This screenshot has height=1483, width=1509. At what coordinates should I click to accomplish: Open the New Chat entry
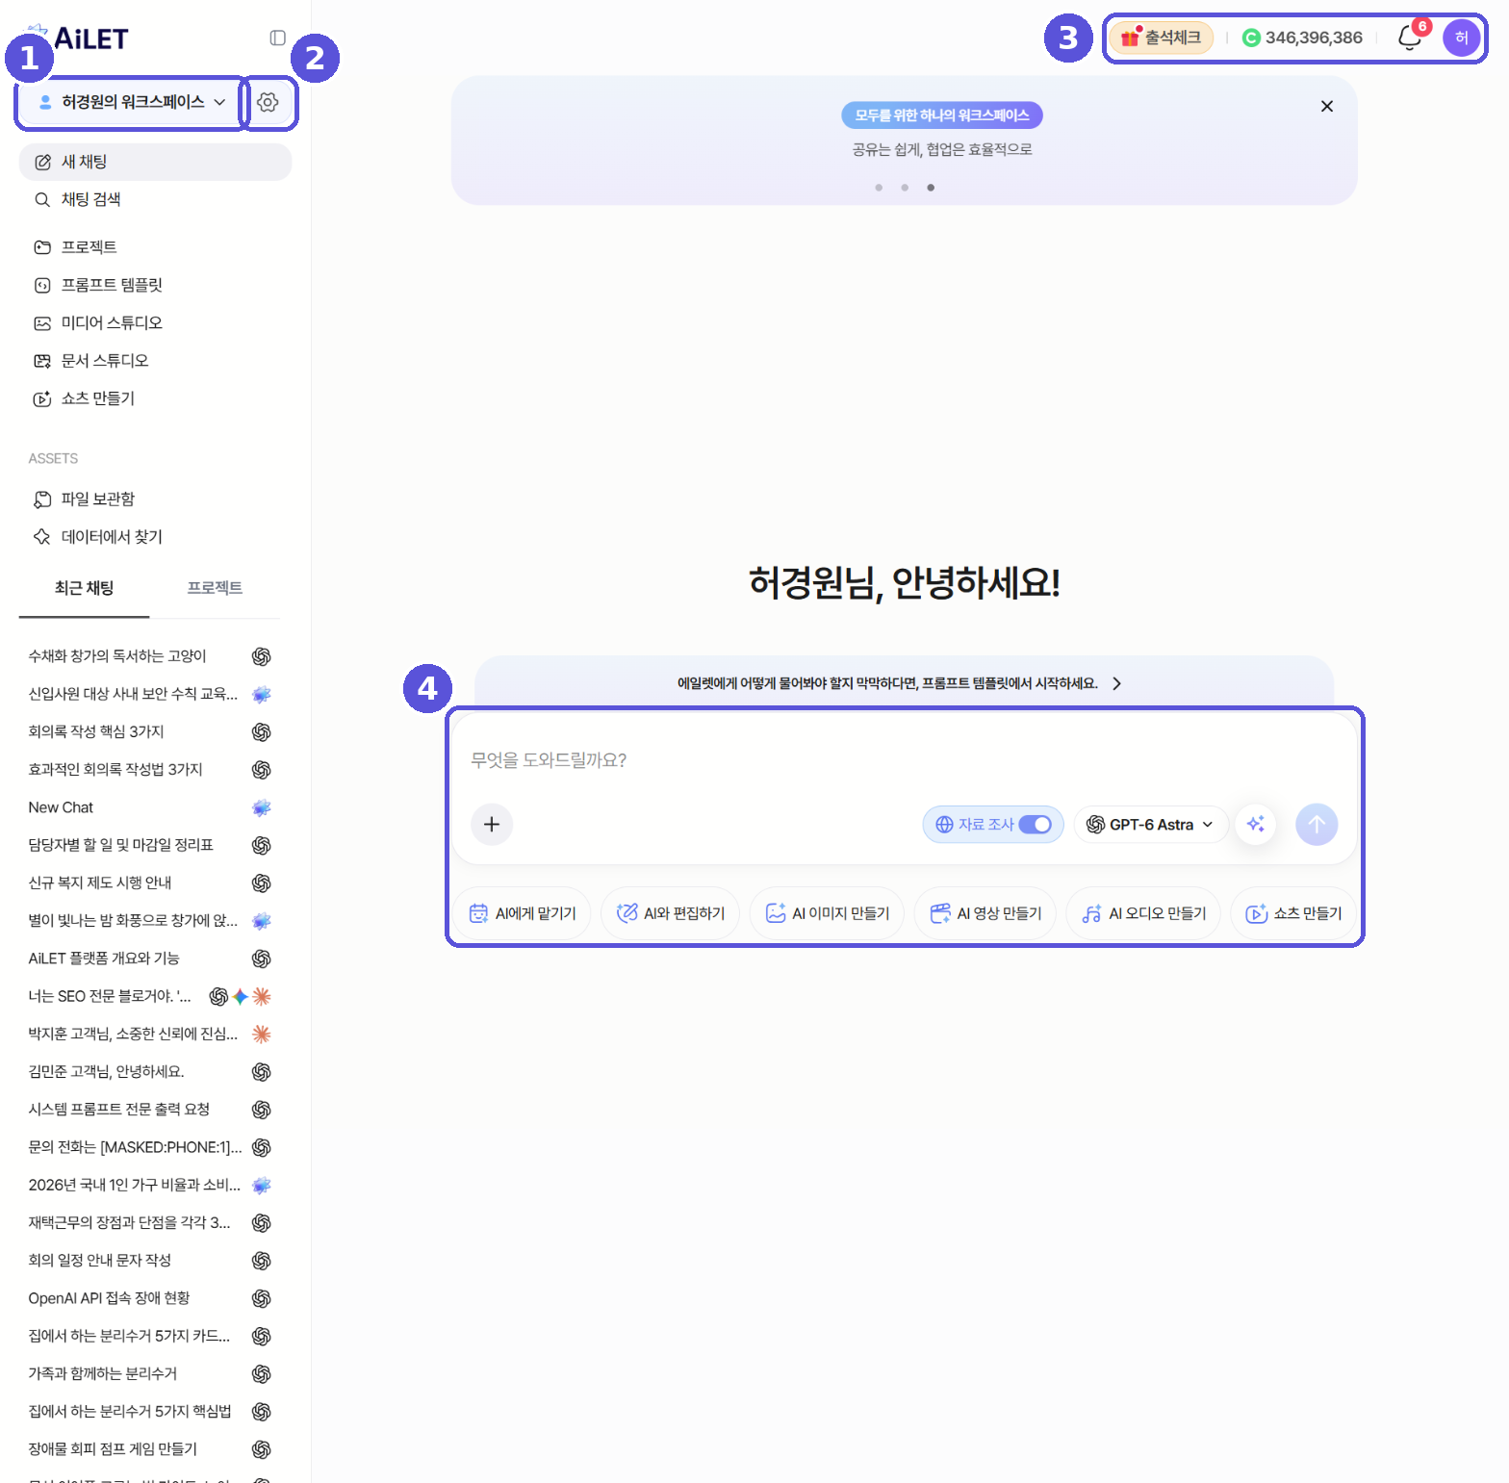point(149,807)
